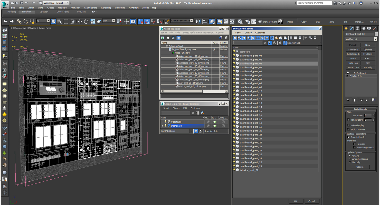380x205 pixels.
Task: Click the Unwrap UVW modifier button
Action: (x=353, y=68)
